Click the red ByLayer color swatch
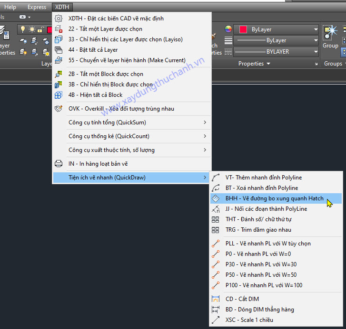Image resolution: width=346 pixels, height=329 pixels. pyautogui.click(x=243, y=29)
